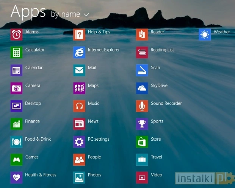235x188 pixels.
Task: Open the Photos picture icon
Action: [79, 177]
